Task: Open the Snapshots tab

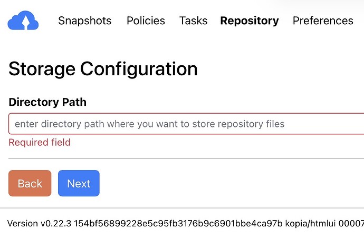Action: (x=84, y=21)
